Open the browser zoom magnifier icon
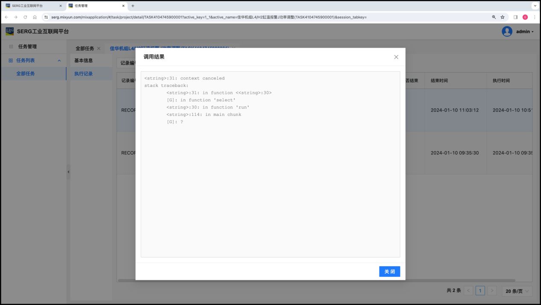This screenshot has height=305, width=541. [x=494, y=17]
